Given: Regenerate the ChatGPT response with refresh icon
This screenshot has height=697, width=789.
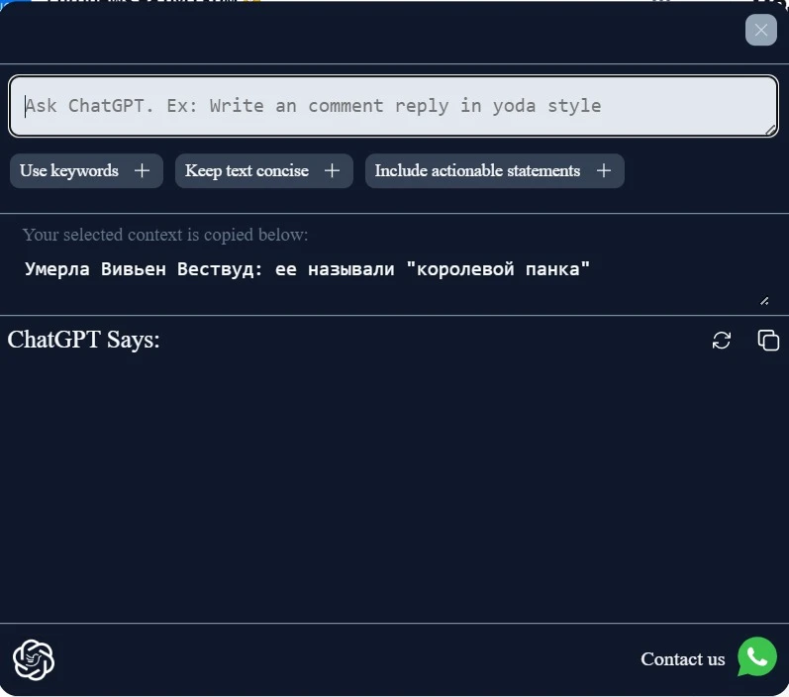Looking at the screenshot, I should (x=721, y=341).
